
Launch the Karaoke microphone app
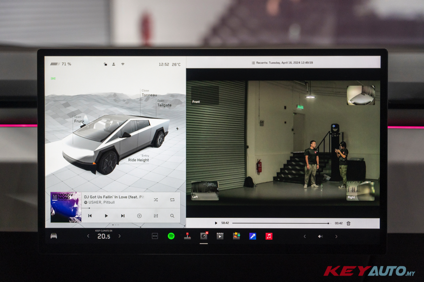click(253, 236)
